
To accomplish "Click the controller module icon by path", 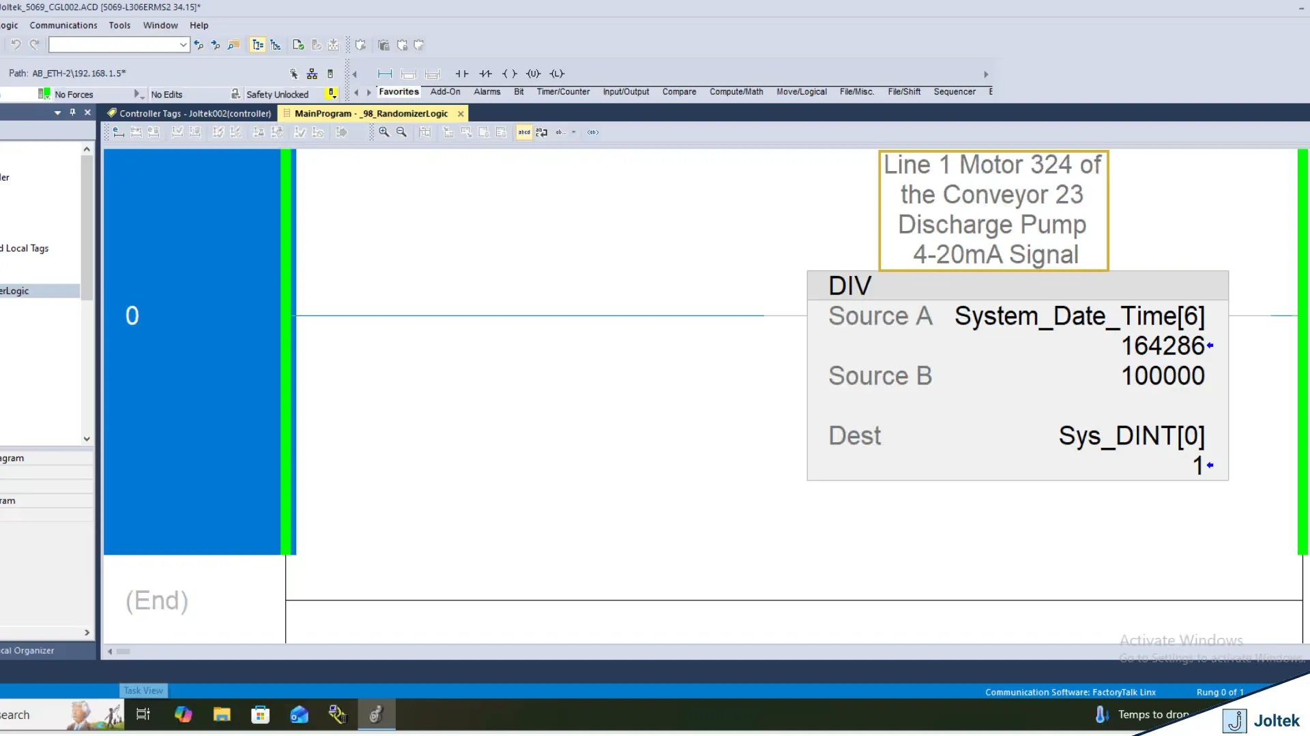I will [x=330, y=74].
